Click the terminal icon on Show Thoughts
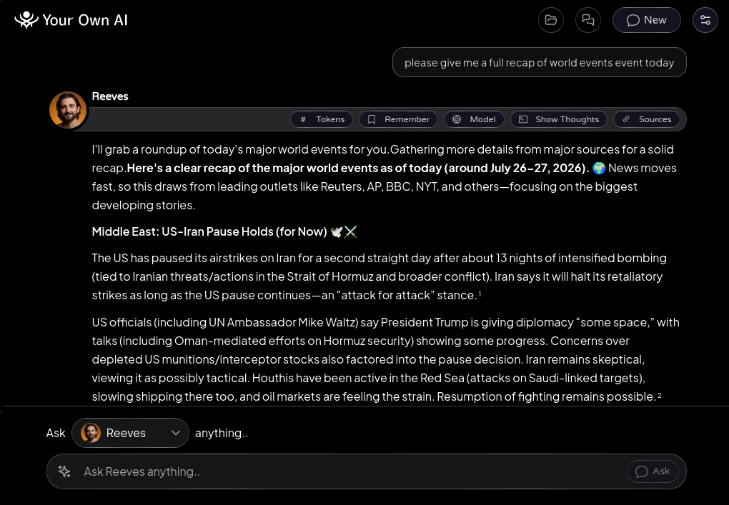Image resolution: width=729 pixels, height=505 pixels. coord(523,119)
